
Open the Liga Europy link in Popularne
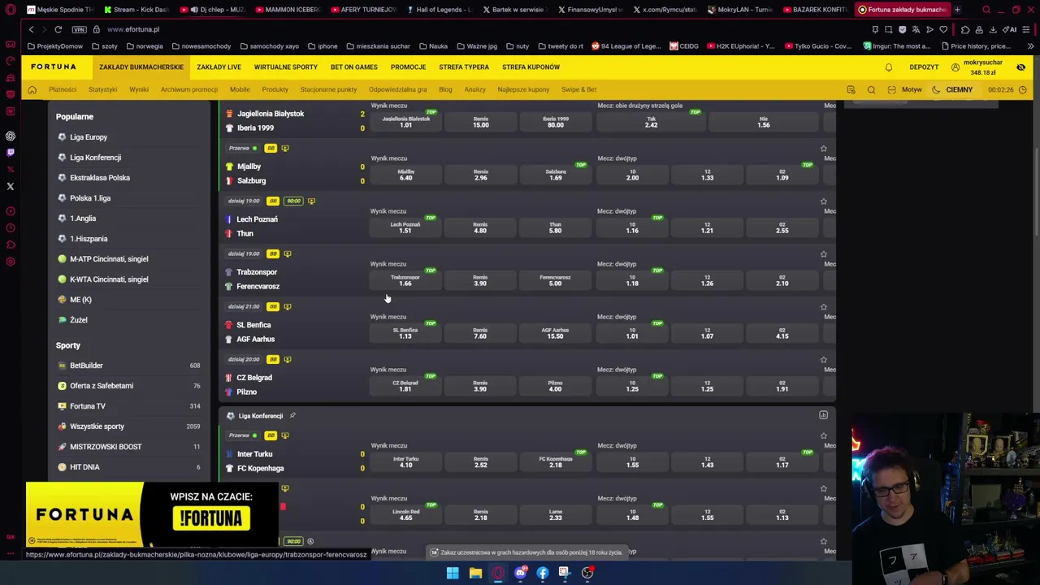89,137
